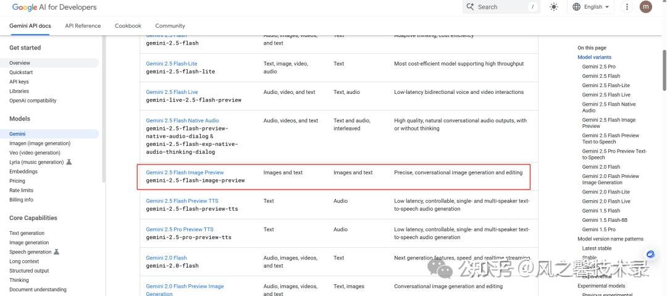Viewport: 667px width, 296px height.
Task: Click the search magnifier icon
Action: (x=471, y=7)
